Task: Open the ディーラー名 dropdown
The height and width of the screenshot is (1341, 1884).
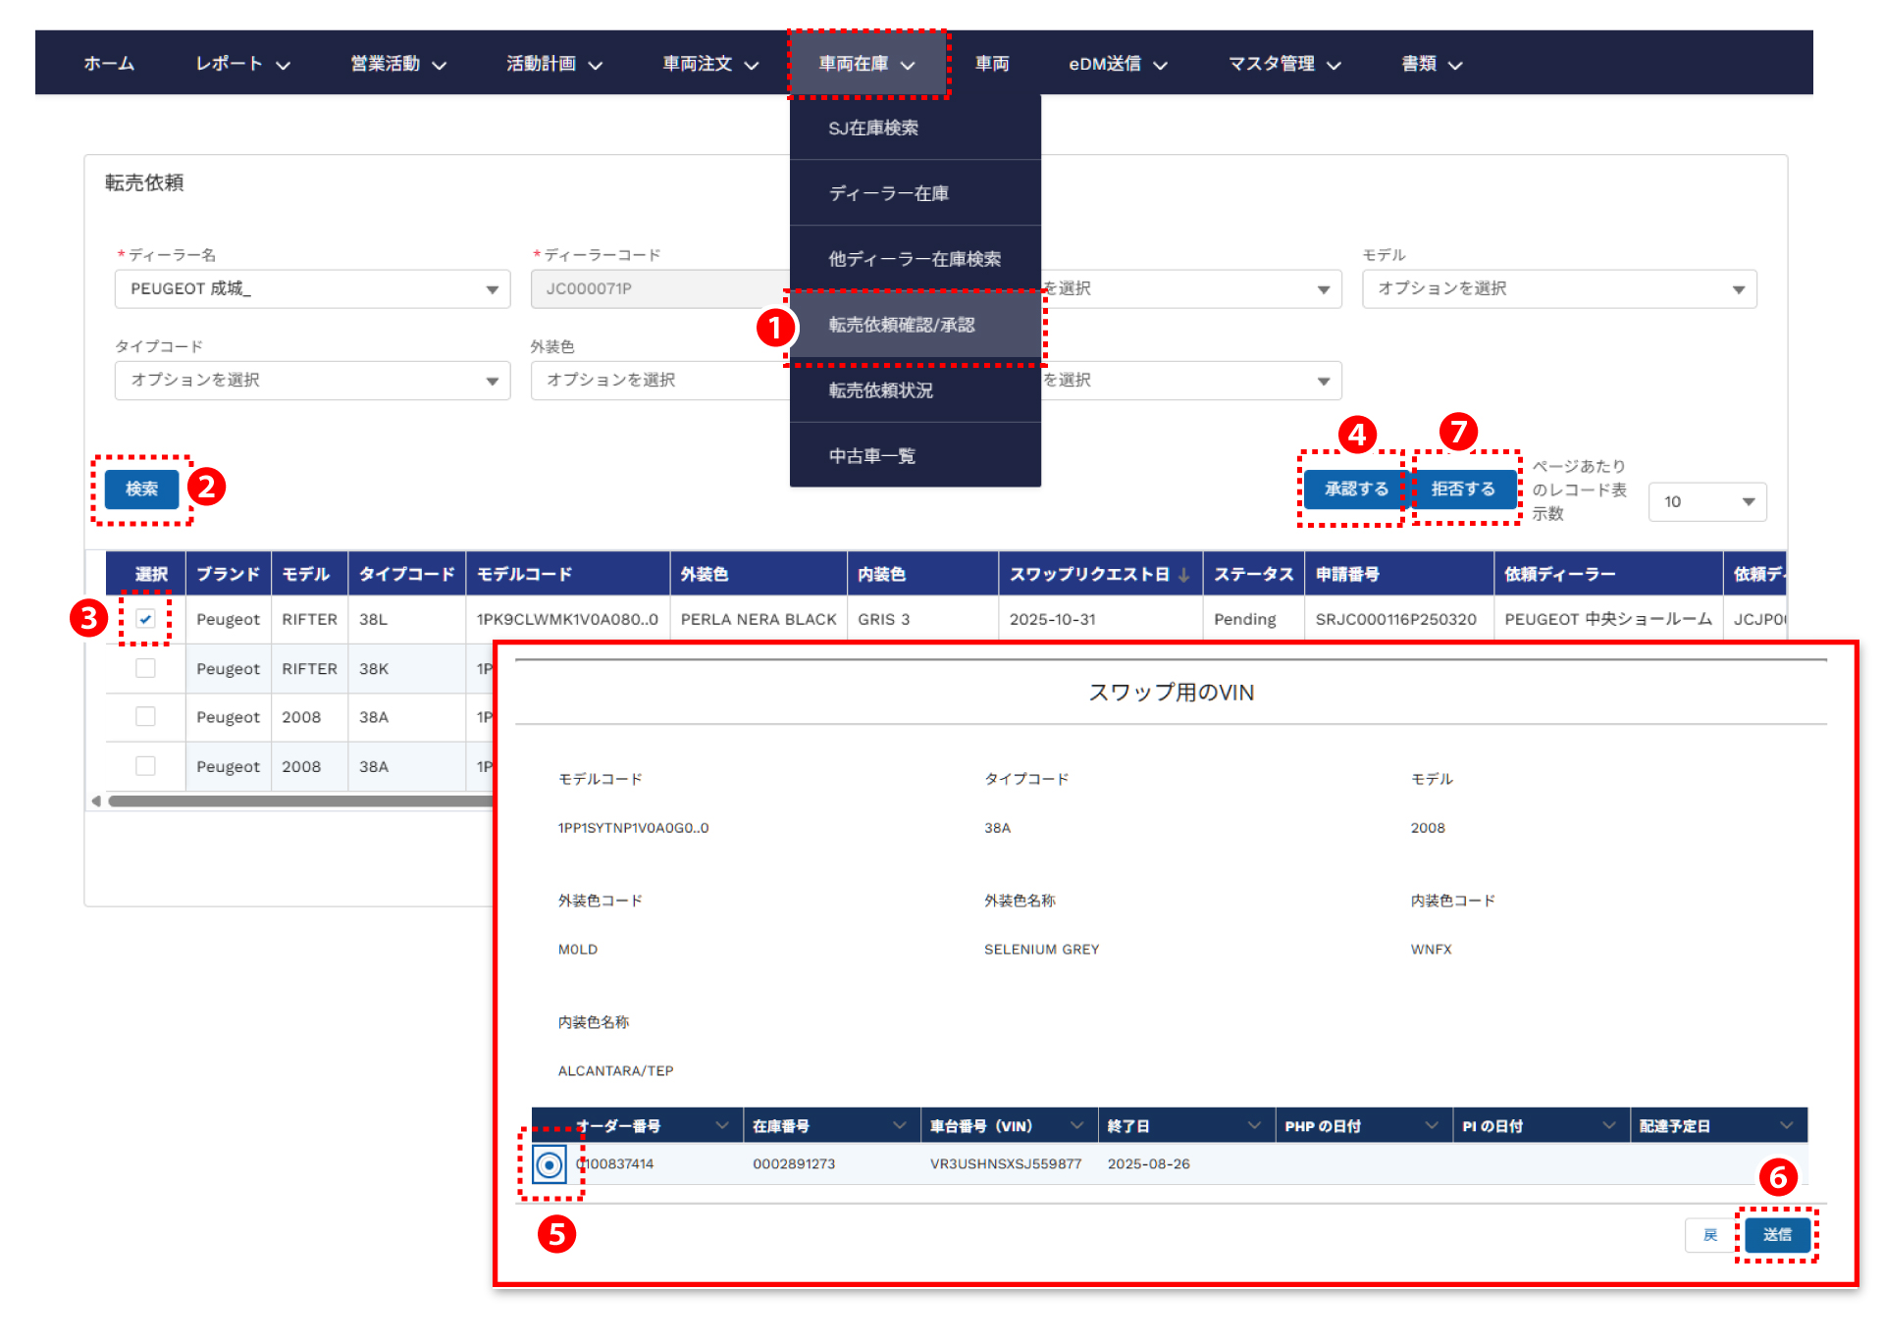Action: (312, 289)
